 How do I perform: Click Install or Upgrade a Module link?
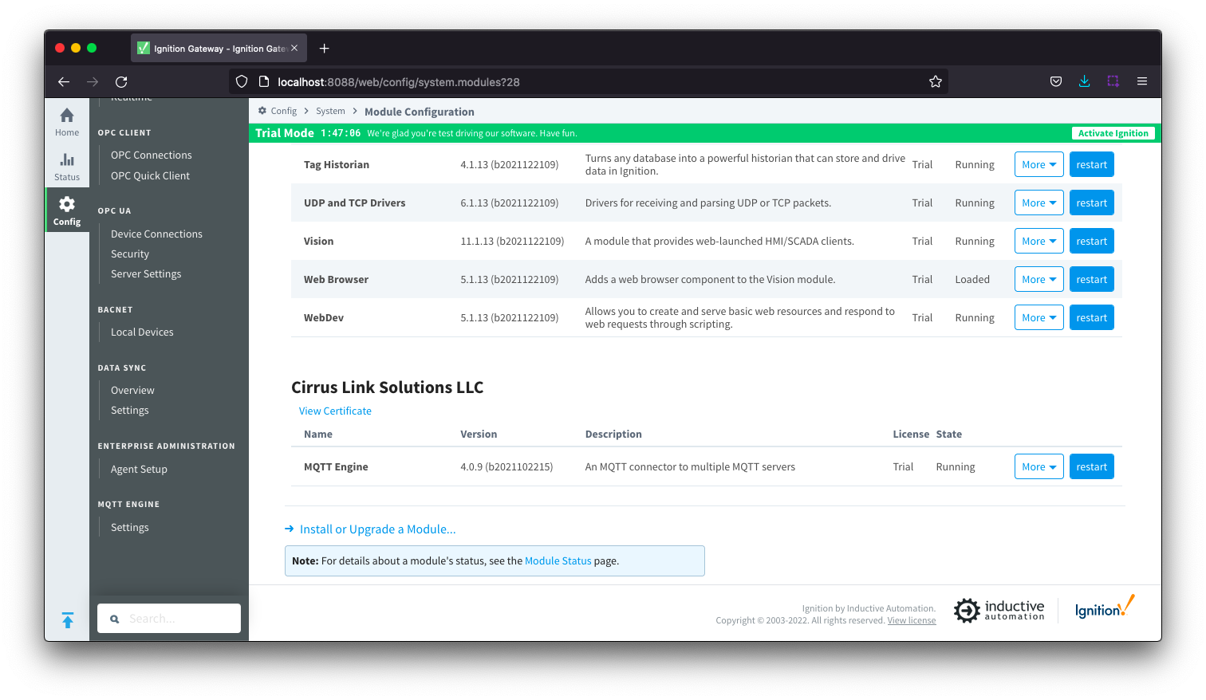click(x=377, y=529)
